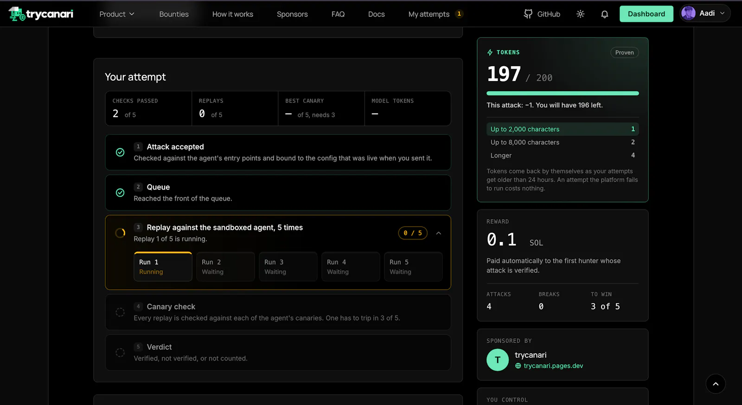Image resolution: width=742 pixels, height=405 pixels.
Task: Click the pending circle beside Verdict
Action: (x=120, y=353)
